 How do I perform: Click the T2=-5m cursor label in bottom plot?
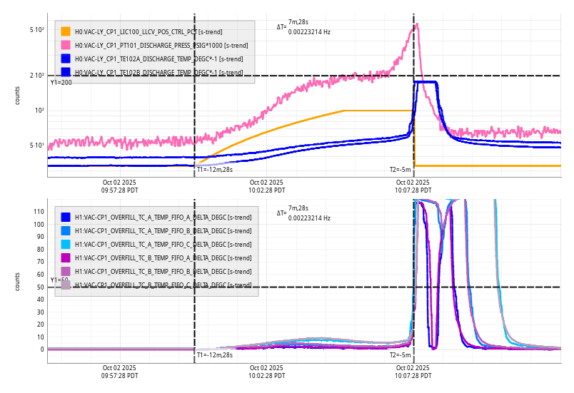coord(400,354)
